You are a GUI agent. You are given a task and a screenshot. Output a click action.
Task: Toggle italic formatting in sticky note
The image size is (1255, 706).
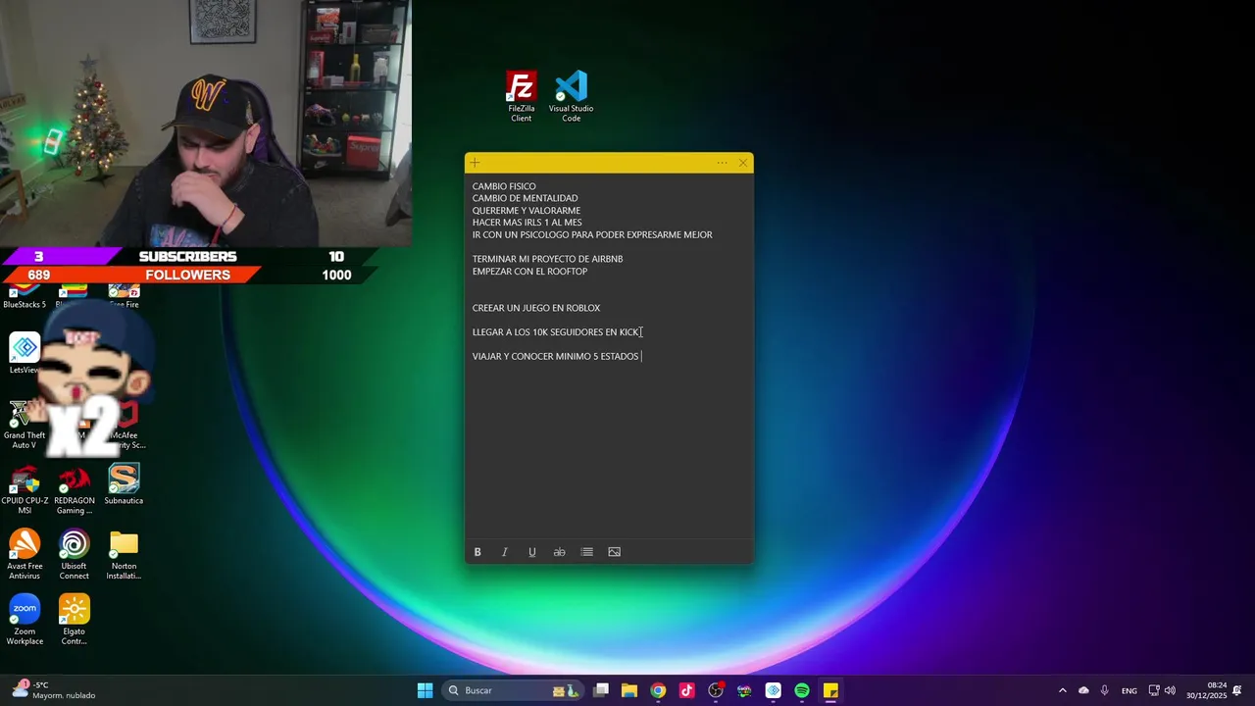click(505, 552)
